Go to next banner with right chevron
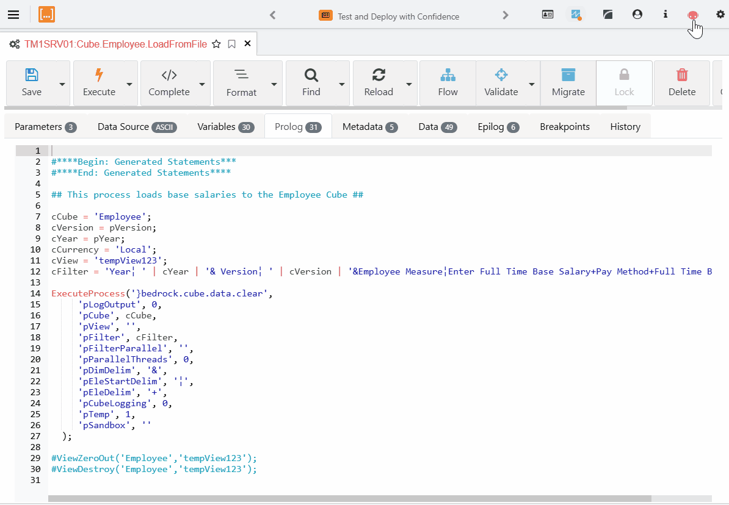The width and height of the screenshot is (729, 505). (x=505, y=16)
